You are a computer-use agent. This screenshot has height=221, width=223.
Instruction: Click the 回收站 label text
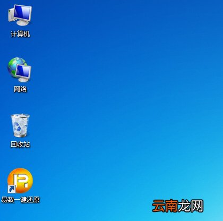(20, 144)
